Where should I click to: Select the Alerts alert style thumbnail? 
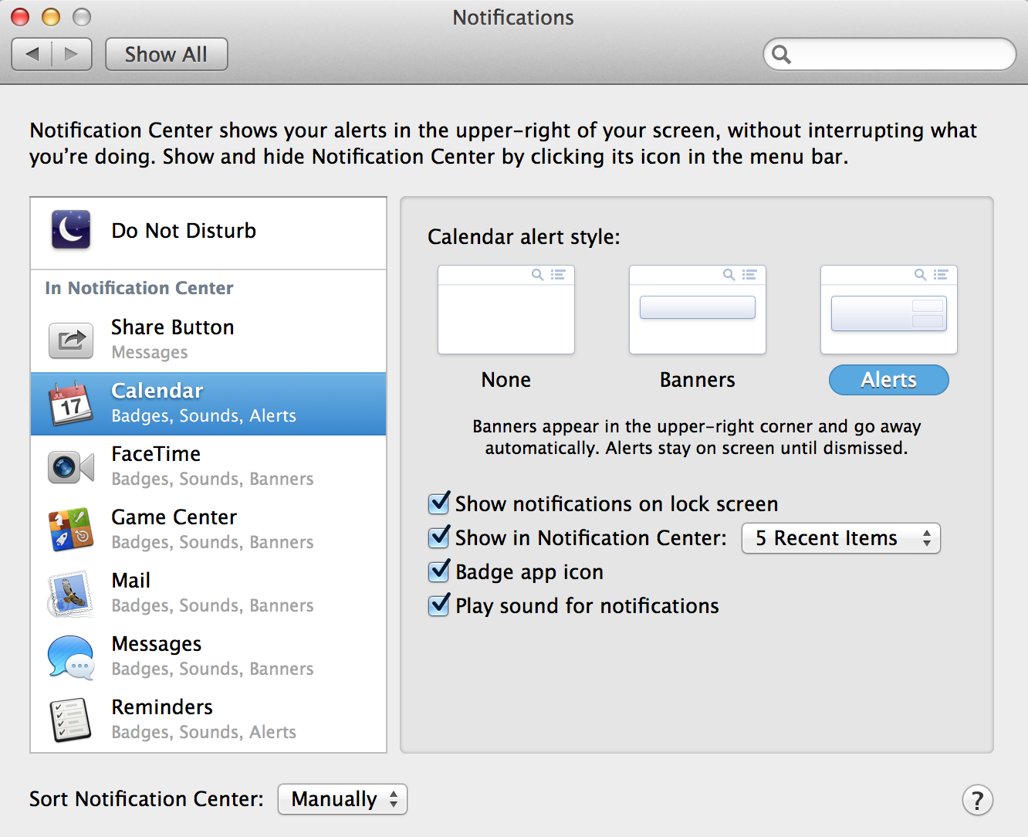pyautogui.click(x=889, y=310)
